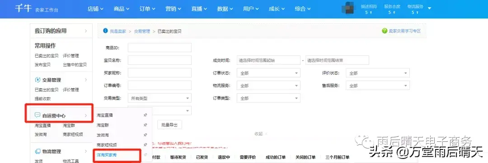Image resolution: width=488 pixels, height=163 pixels.
Task: Open the 直播 top menu
Action: (199, 9)
